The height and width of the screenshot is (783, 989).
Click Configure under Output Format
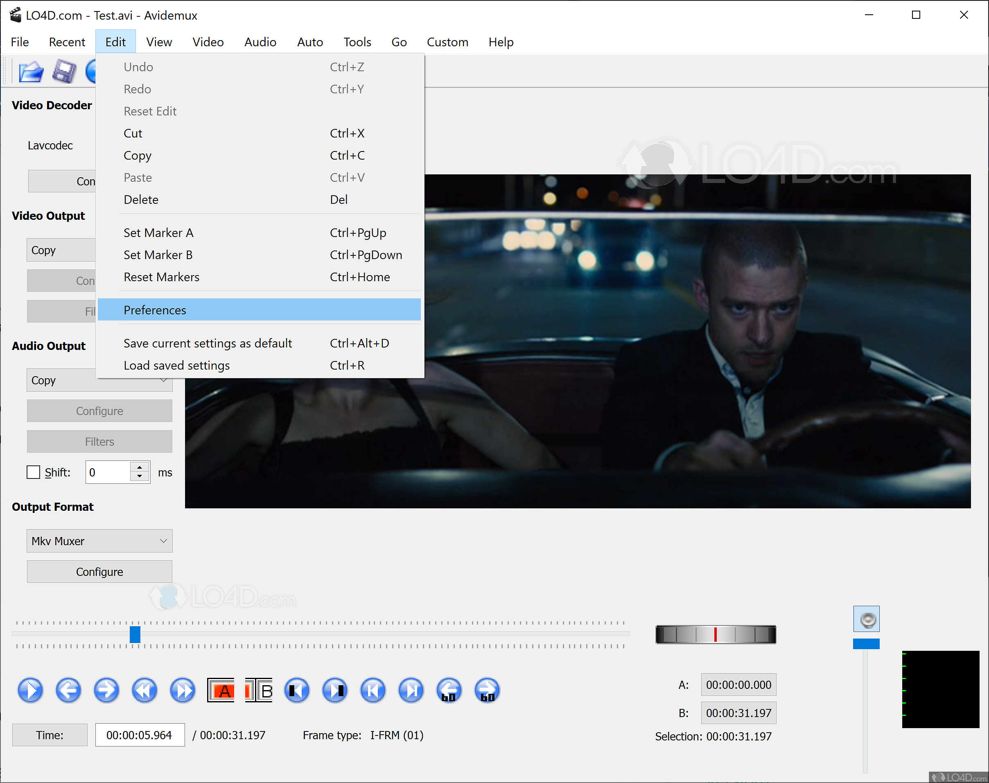coord(99,572)
